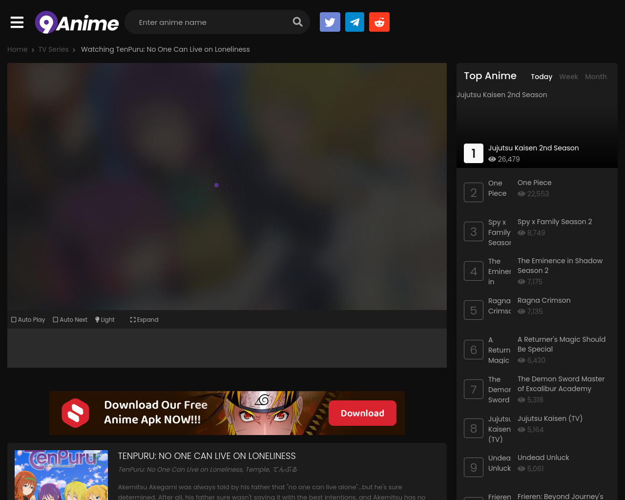Click the TenPuru poster thumbnail
625x500 pixels.
click(61, 475)
